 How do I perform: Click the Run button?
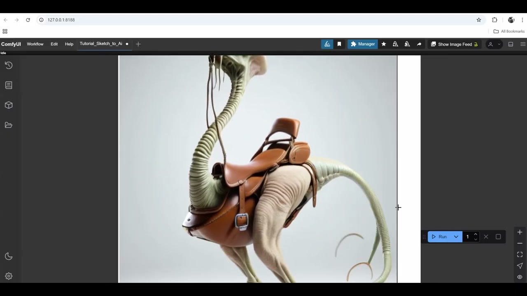click(439, 237)
